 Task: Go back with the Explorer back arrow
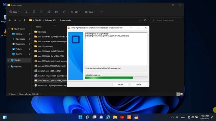10,20
